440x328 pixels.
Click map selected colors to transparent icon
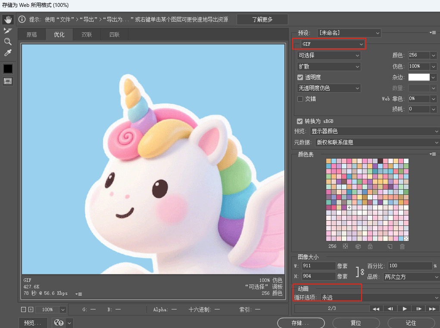click(x=346, y=247)
